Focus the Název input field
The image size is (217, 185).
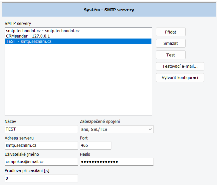click(x=41, y=129)
